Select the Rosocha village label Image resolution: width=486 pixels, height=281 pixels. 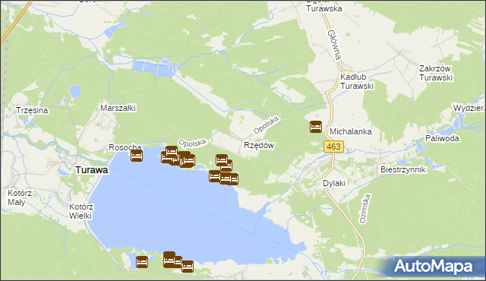coord(125,147)
